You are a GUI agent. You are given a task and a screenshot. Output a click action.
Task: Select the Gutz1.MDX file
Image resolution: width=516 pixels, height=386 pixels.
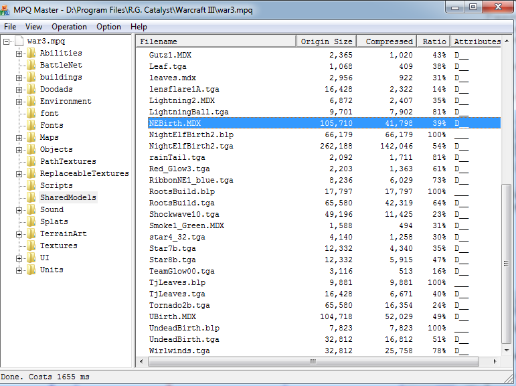pyautogui.click(x=170, y=55)
